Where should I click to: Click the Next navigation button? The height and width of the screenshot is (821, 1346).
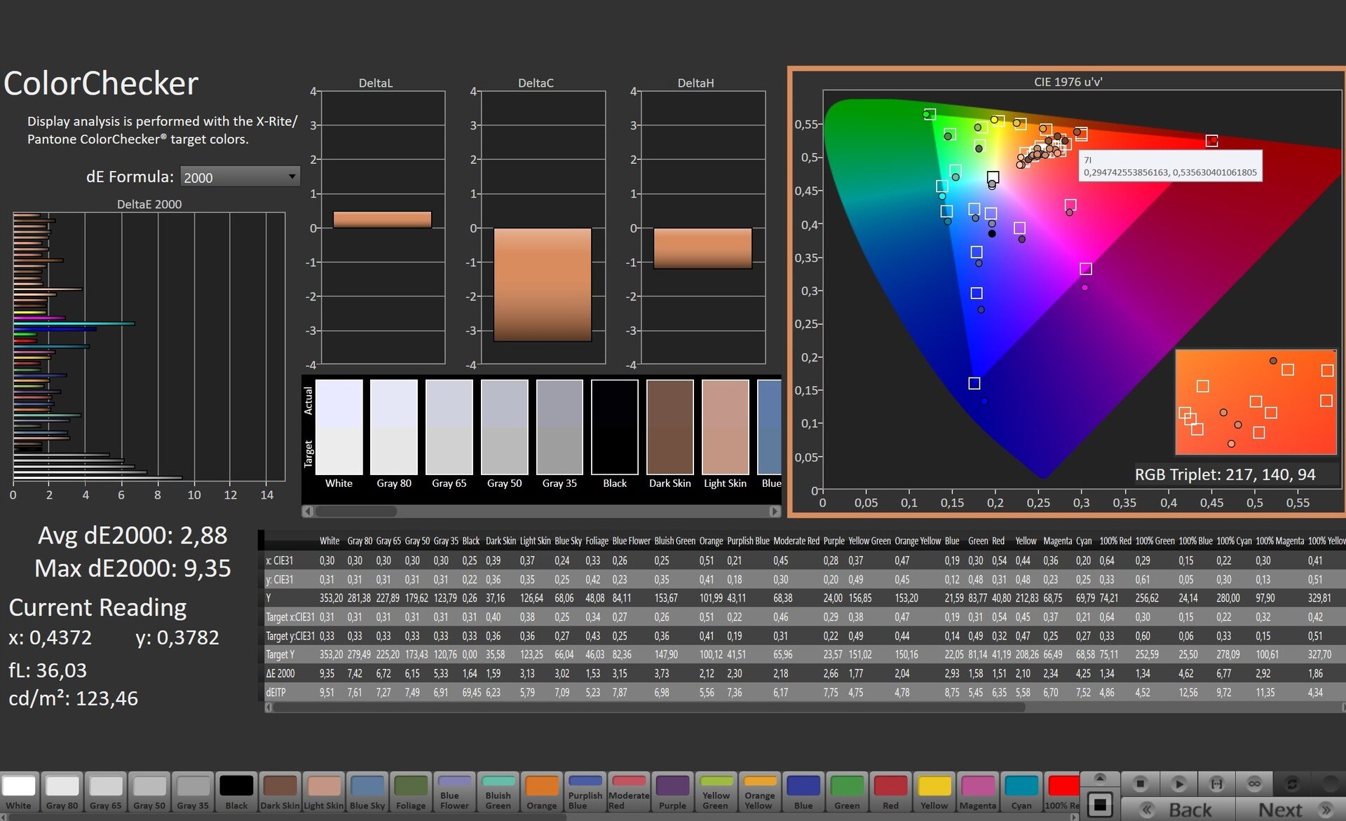pos(1291,809)
